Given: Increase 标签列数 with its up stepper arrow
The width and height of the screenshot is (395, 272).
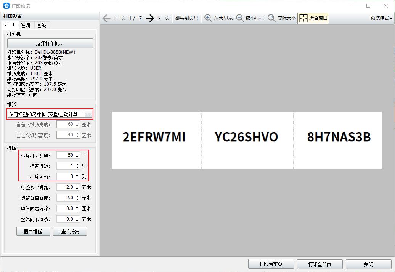Looking at the screenshot, I should click(x=77, y=174).
